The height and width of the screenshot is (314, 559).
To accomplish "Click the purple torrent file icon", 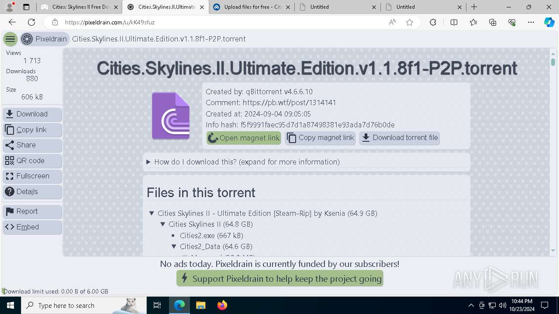I will pyautogui.click(x=171, y=116).
